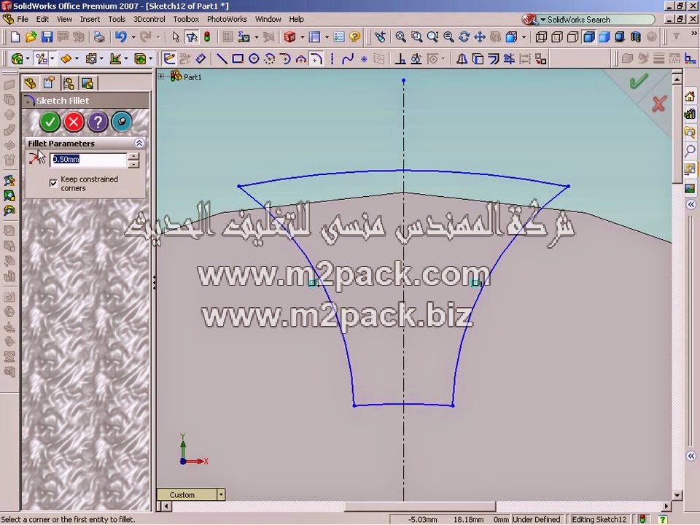The width and height of the screenshot is (700, 525).
Task: Select the Smart Dimension tool
Action: click(201, 59)
